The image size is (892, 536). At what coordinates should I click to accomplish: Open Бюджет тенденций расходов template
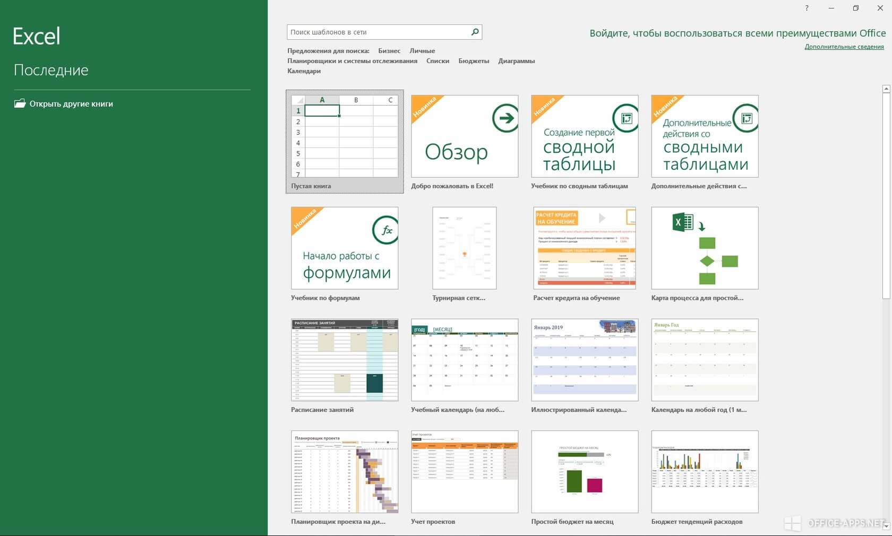[x=705, y=472]
